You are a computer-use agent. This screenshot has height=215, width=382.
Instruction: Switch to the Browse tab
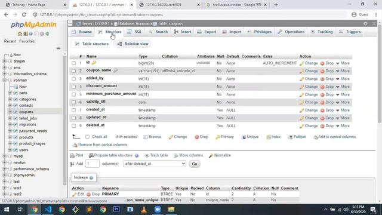point(82,32)
